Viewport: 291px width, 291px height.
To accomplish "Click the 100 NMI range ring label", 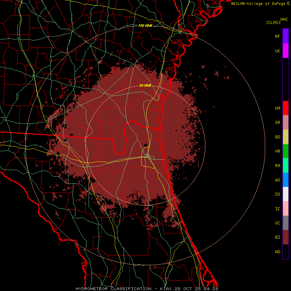I will coord(145,26).
